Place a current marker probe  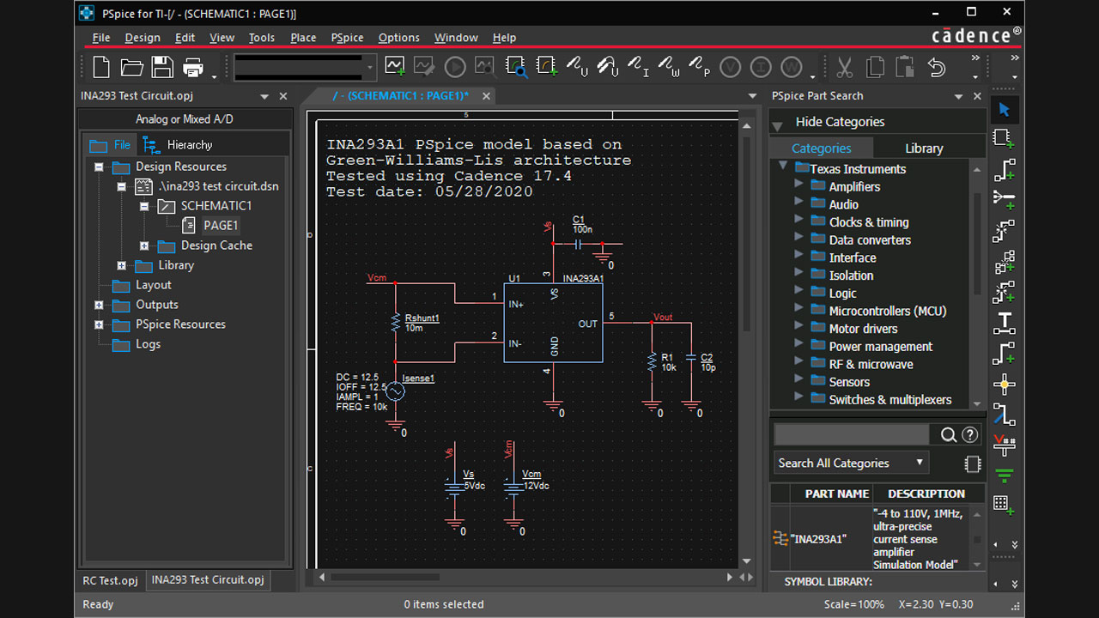click(638, 66)
